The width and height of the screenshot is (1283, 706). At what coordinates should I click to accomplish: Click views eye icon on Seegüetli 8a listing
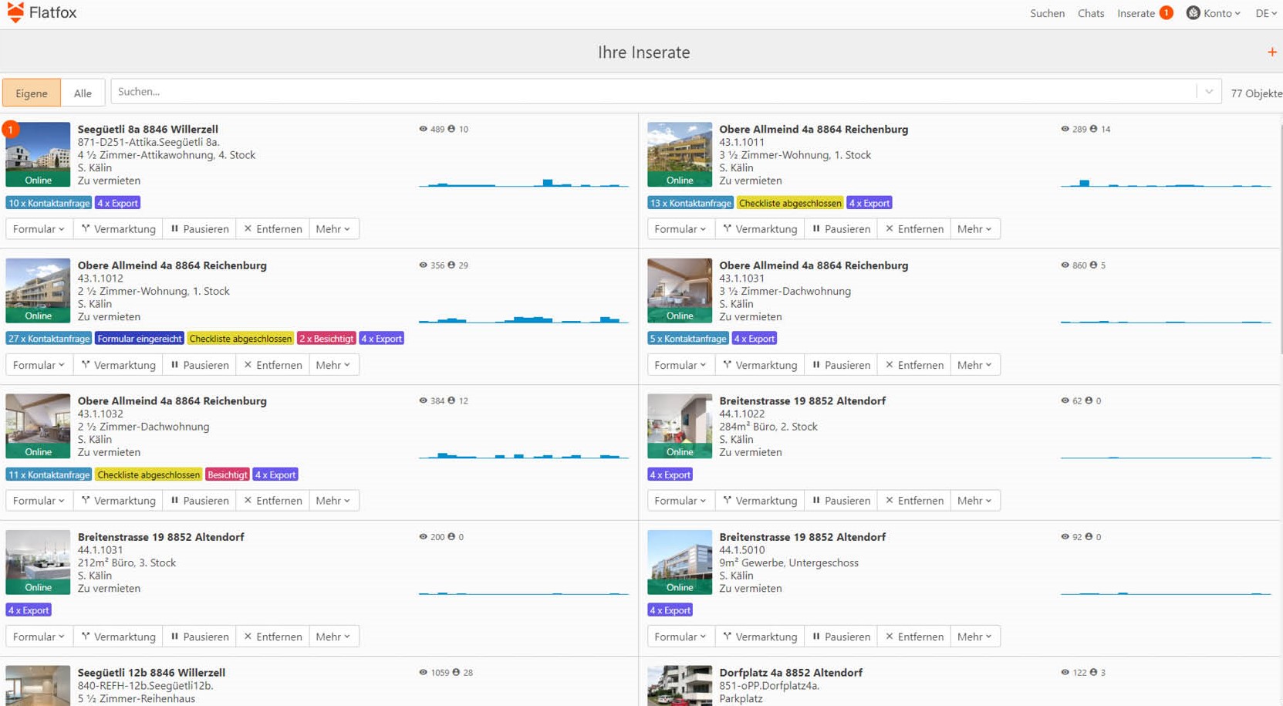click(423, 129)
